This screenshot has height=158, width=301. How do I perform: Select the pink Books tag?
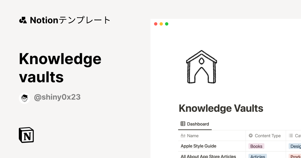(x=256, y=146)
